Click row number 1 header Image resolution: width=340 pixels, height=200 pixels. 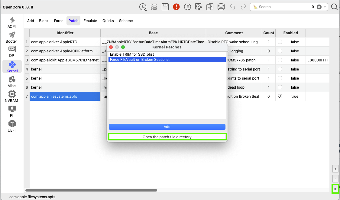point(27,42)
